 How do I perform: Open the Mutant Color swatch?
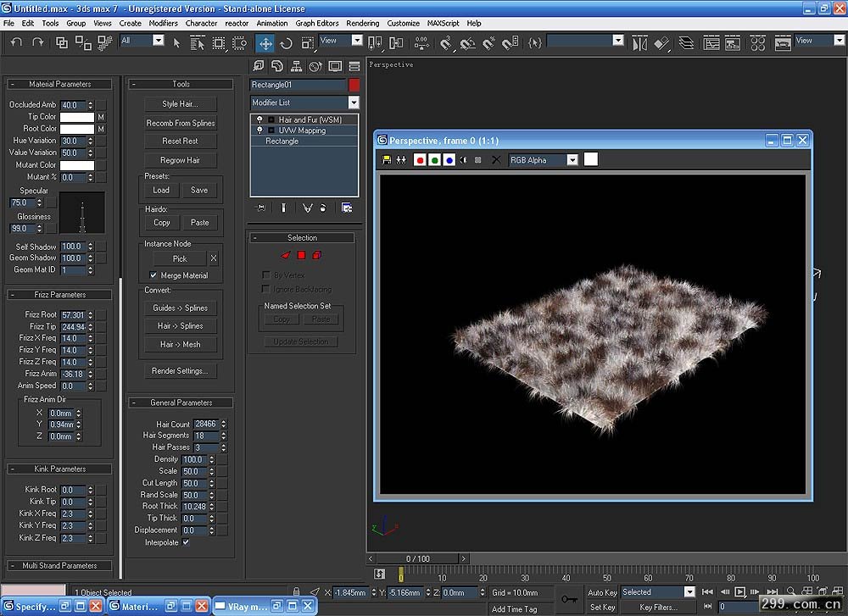pyautogui.click(x=77, y=165)
